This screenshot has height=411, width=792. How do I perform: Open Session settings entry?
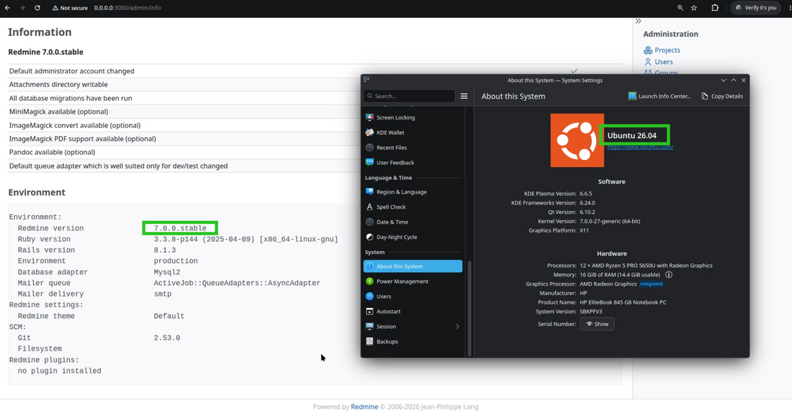413,327
